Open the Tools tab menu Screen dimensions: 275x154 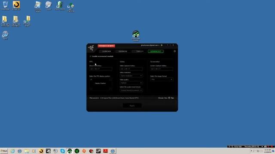pyautogui.click(x=140, y=51)
